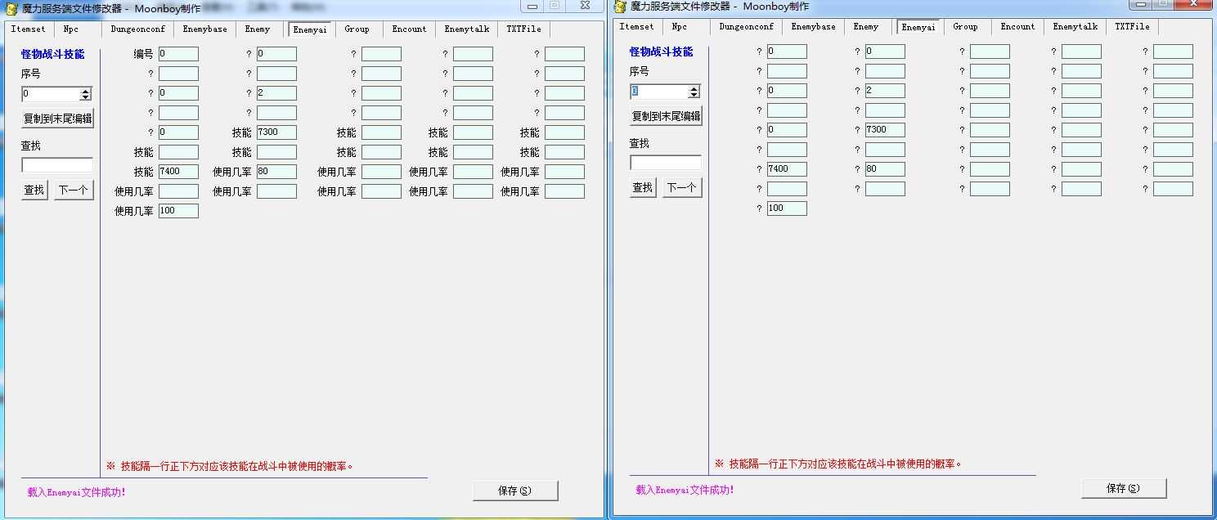Click 怪物战斗技能 heading in left window
This screenshot has height=520, width=1217.
52,55
